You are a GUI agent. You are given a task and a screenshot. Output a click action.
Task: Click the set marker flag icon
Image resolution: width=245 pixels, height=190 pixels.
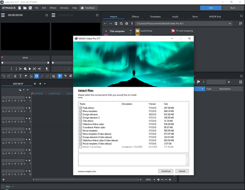pyautogui.click(x=26, y=76)
